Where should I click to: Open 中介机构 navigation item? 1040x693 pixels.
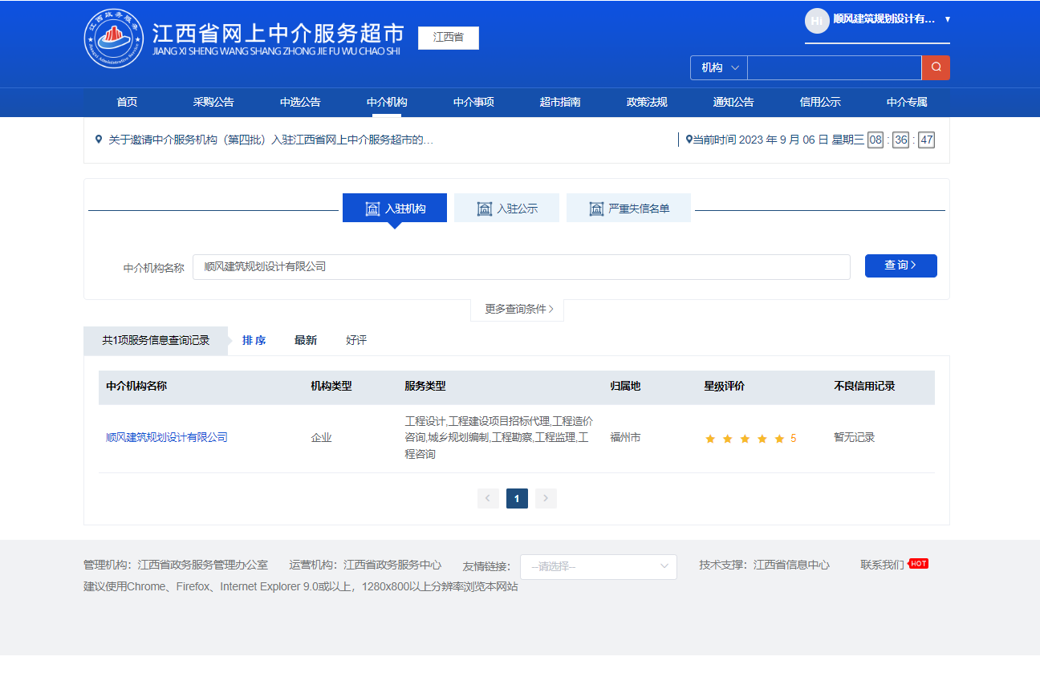coord(387,102)
